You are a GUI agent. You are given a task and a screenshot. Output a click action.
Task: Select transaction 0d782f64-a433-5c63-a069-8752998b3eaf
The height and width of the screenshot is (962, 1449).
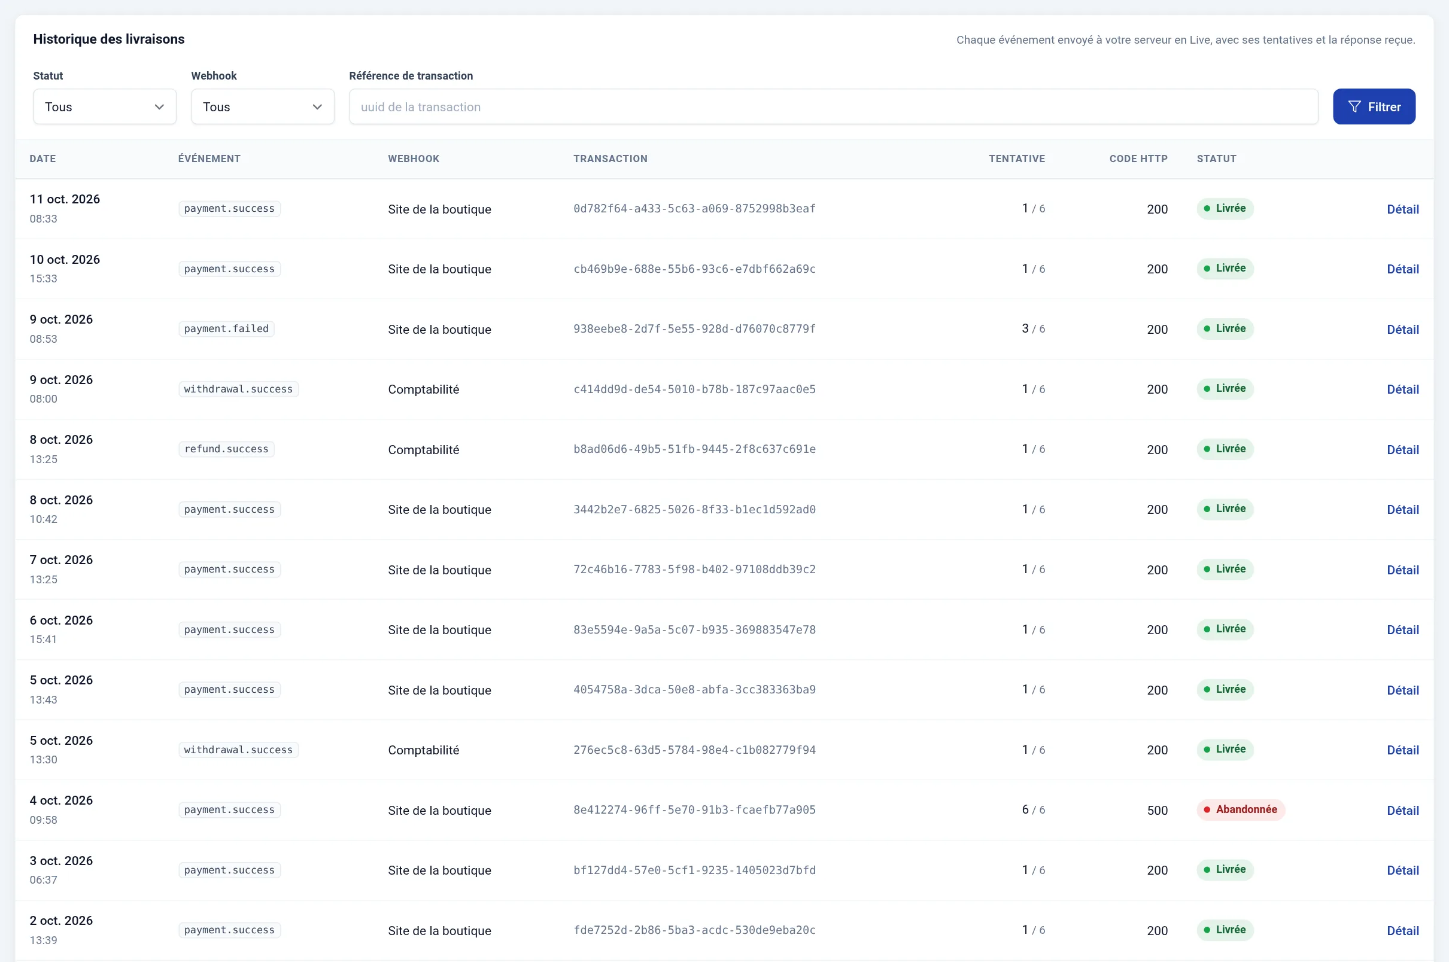coord(694,209)
